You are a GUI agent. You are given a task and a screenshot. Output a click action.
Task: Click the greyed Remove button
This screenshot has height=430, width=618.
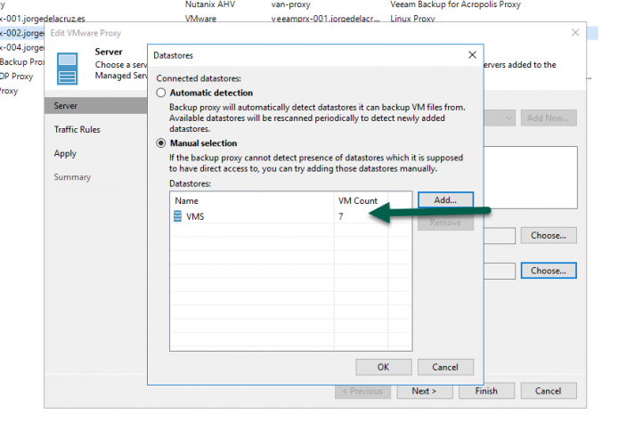click(445, 223)
